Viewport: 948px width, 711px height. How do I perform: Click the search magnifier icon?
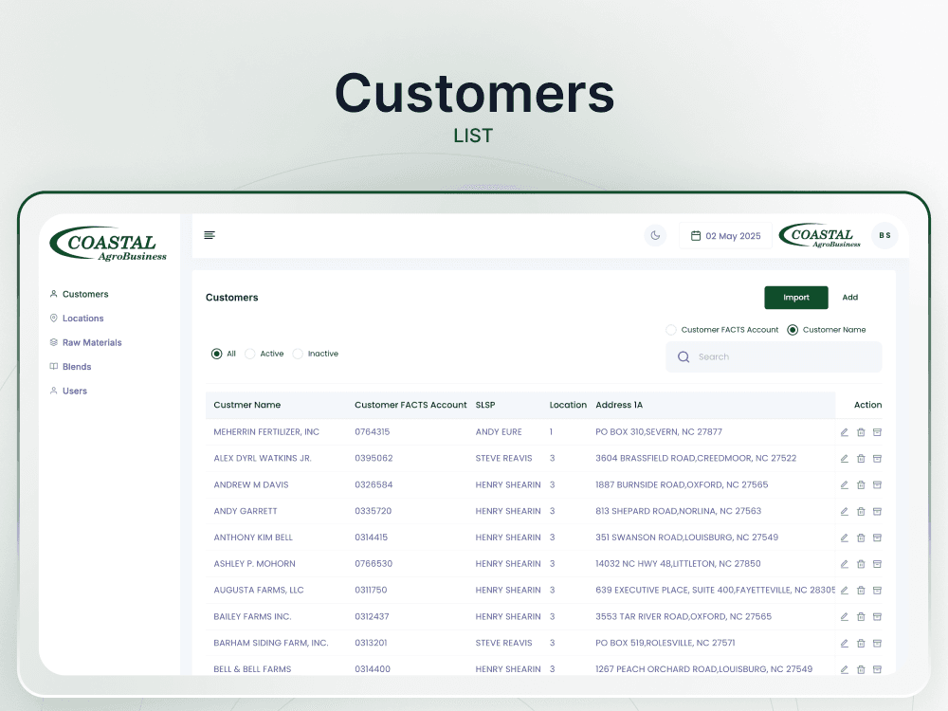(684, 356)
